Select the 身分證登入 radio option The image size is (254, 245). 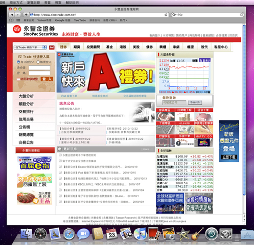tap(18, 62)
